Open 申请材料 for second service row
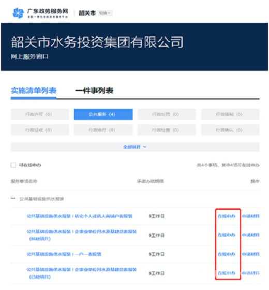This screenshot has height=290, width=269. [251, 235]
